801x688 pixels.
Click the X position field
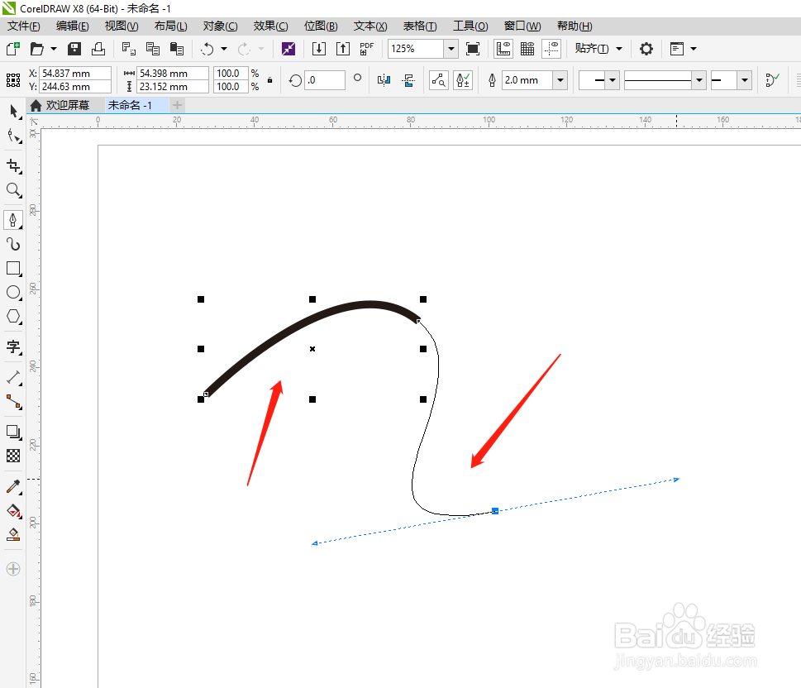(x=75, y=73)
